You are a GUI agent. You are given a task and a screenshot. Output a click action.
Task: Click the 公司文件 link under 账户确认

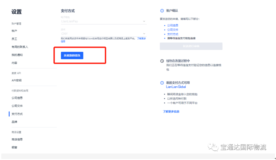click(x=173, y=30)
